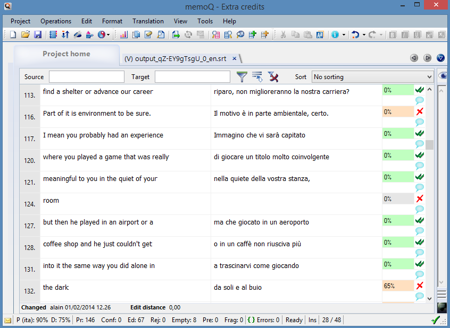Click target text 'da soli e al buio'
The width and height of the screenshot is (450, 328).
coord(238,288)
